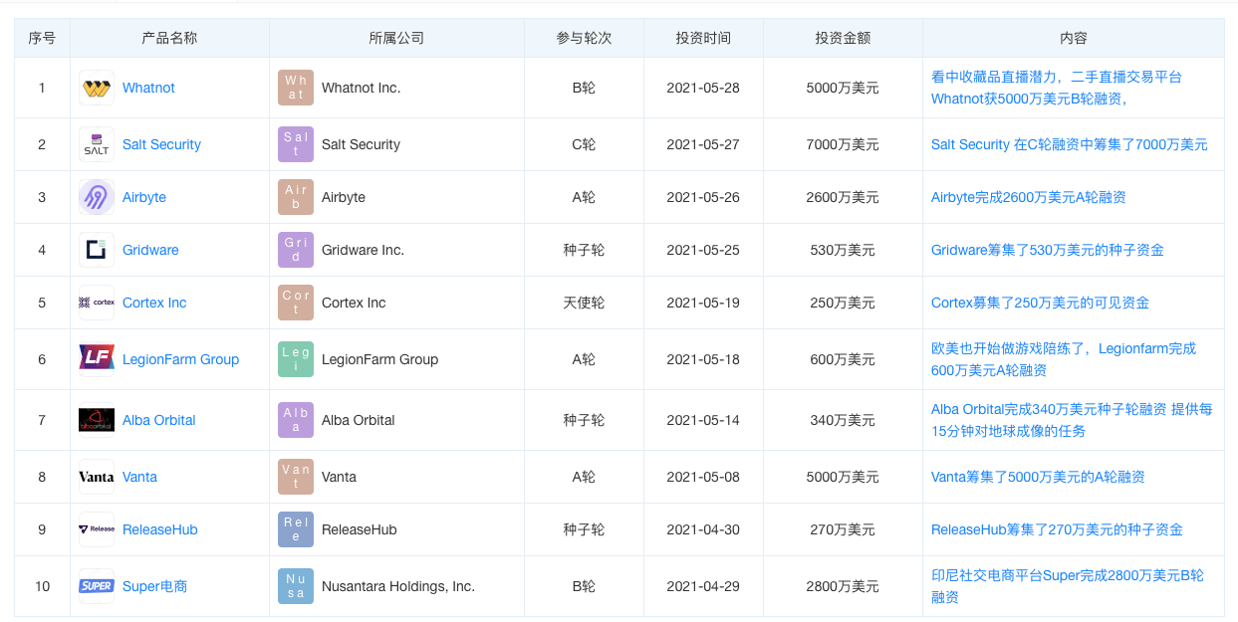Open Airbyte完成2600万美元A轮融资 article
Viewport: 1238px width, 622px height.
click(x=1029, y=197)
